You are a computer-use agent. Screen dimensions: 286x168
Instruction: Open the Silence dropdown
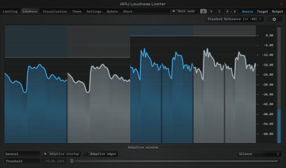click(259, 154)
